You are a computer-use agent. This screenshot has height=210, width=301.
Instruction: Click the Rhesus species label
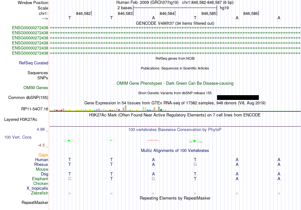[x=41, y=165]
